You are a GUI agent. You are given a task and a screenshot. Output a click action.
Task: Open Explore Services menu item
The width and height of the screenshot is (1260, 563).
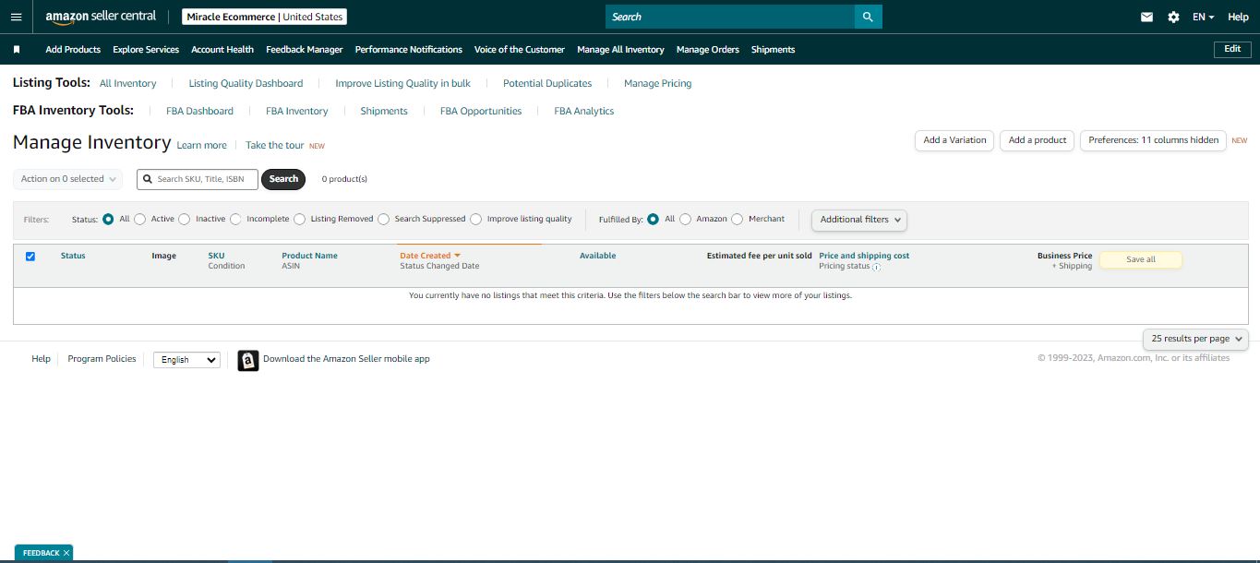click(x=146, y=50)
